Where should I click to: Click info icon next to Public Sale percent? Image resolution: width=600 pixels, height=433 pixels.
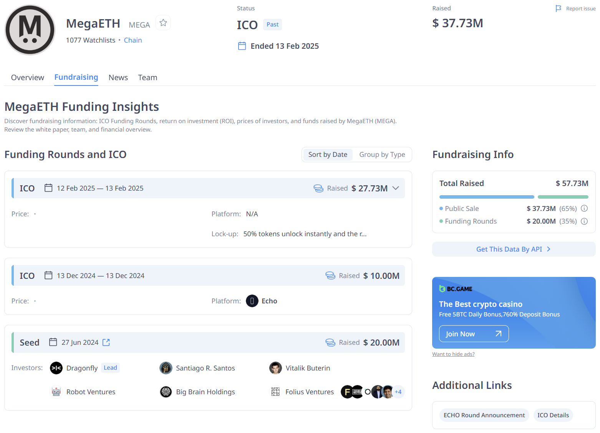[x=584, y=208]
